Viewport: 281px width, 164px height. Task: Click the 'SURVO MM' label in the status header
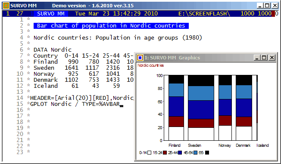(51, 14)
